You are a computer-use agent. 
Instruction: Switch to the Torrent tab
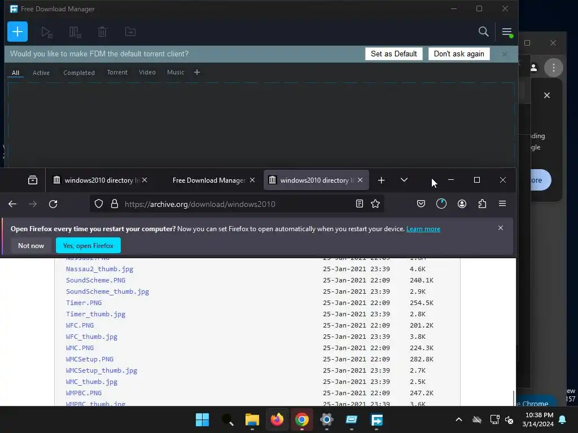(x=117, y=72)
